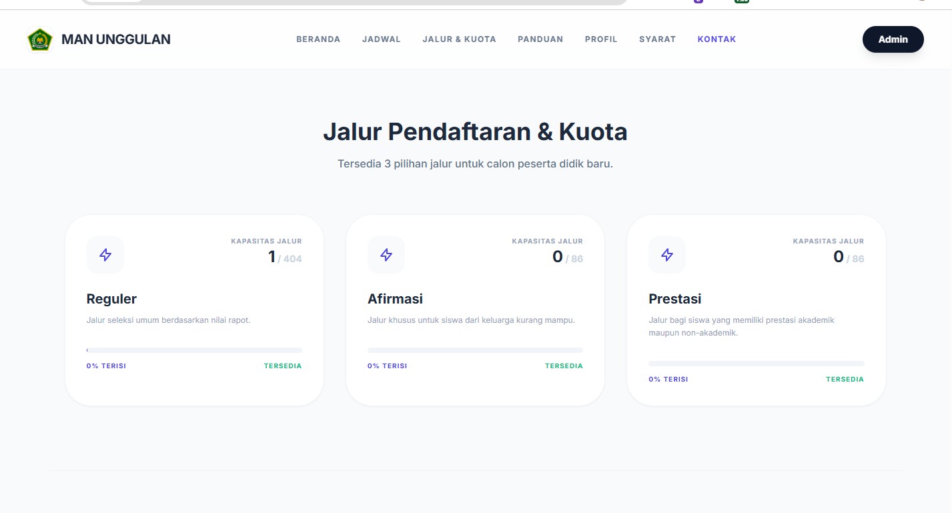Screen dimensions: 952x513
Task: Click the Reguler card progress bar
Action: pos(194,350)
